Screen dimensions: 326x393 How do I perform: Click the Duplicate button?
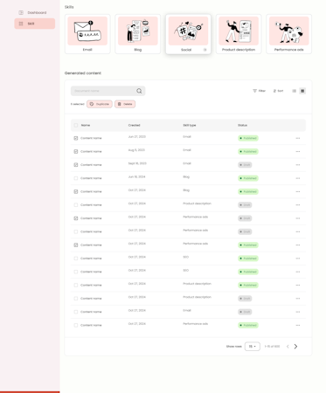[x=100, y=104]
